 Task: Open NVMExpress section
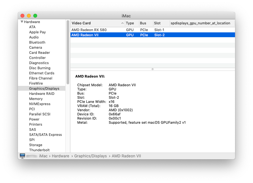coord(40,104)
